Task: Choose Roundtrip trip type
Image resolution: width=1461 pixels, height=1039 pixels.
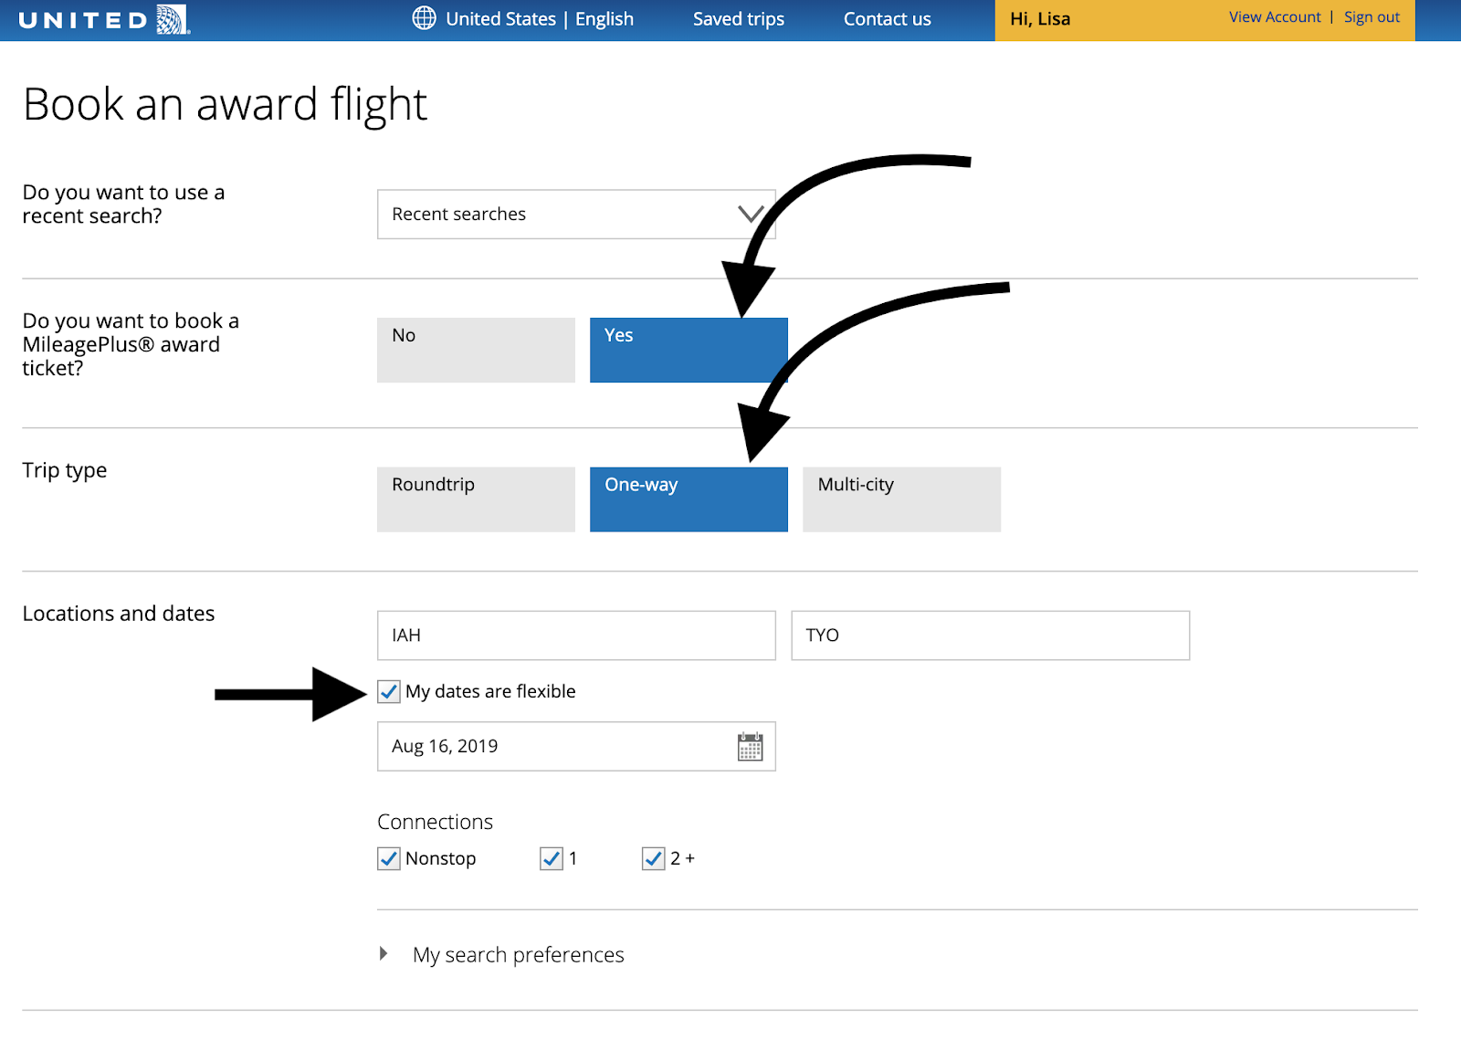Action: [x=476, y=499]
